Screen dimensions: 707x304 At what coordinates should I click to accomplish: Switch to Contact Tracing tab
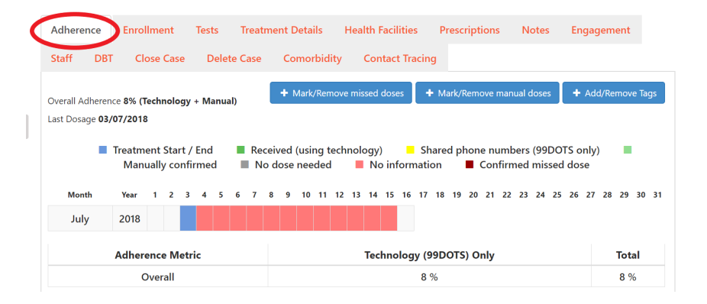(x=400, y=58)
